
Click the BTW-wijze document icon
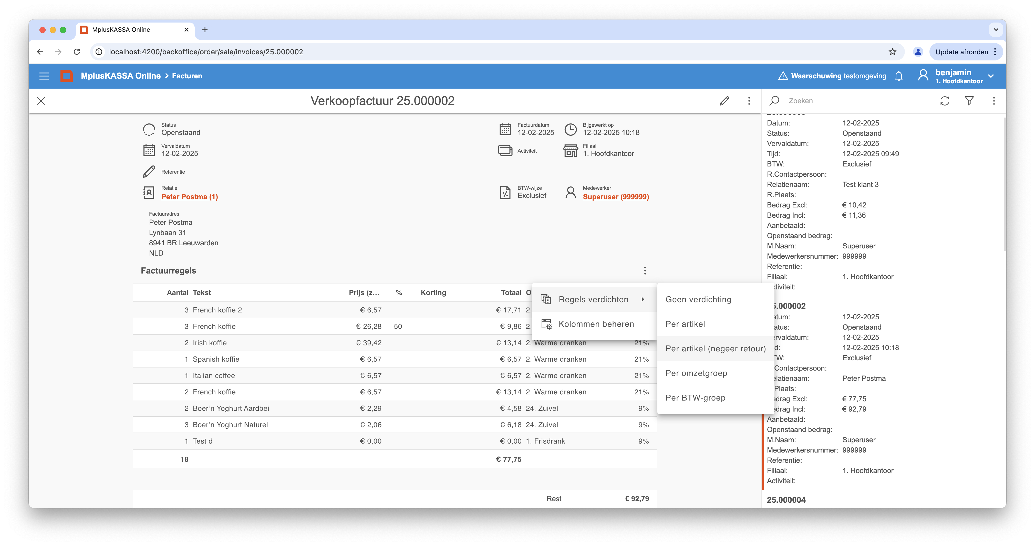tap(505, 192)
